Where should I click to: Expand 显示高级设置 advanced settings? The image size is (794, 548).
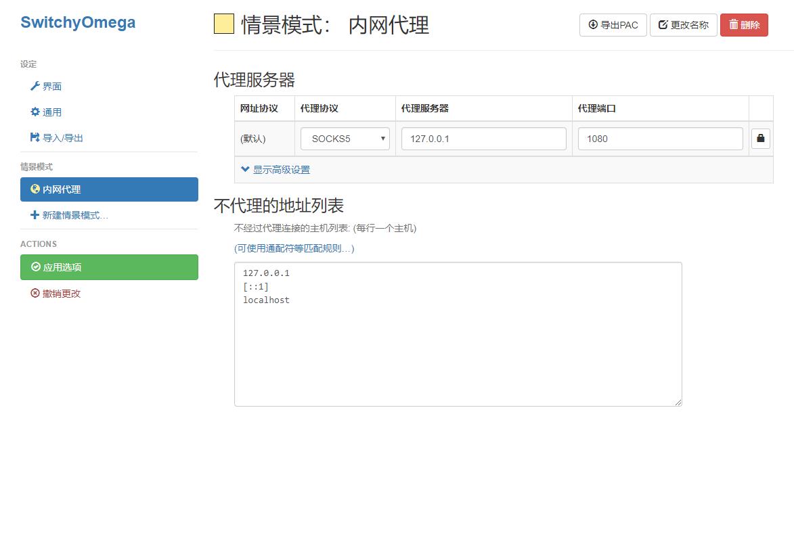pos(276,170)
